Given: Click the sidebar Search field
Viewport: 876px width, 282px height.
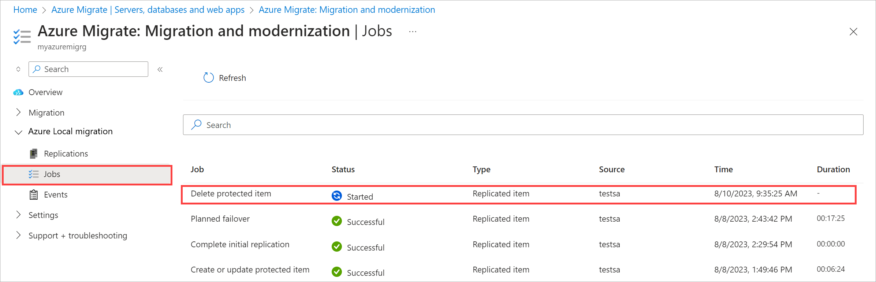Looking at the screenshot, I should click(93, 69).
